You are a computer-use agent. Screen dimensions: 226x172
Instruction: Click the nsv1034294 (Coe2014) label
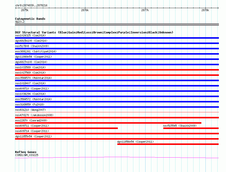pyautogui.click(x=30, y=94)
